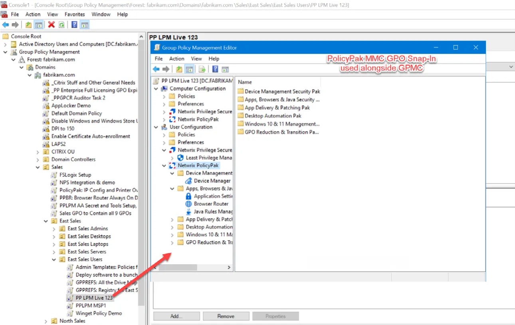Expand Active Directory Users and Computers node
The image size is (515, 325).
coord(5,44)
